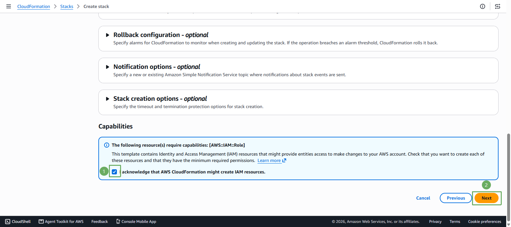
Task: Click the Previous button
Action: pos(456,198)
